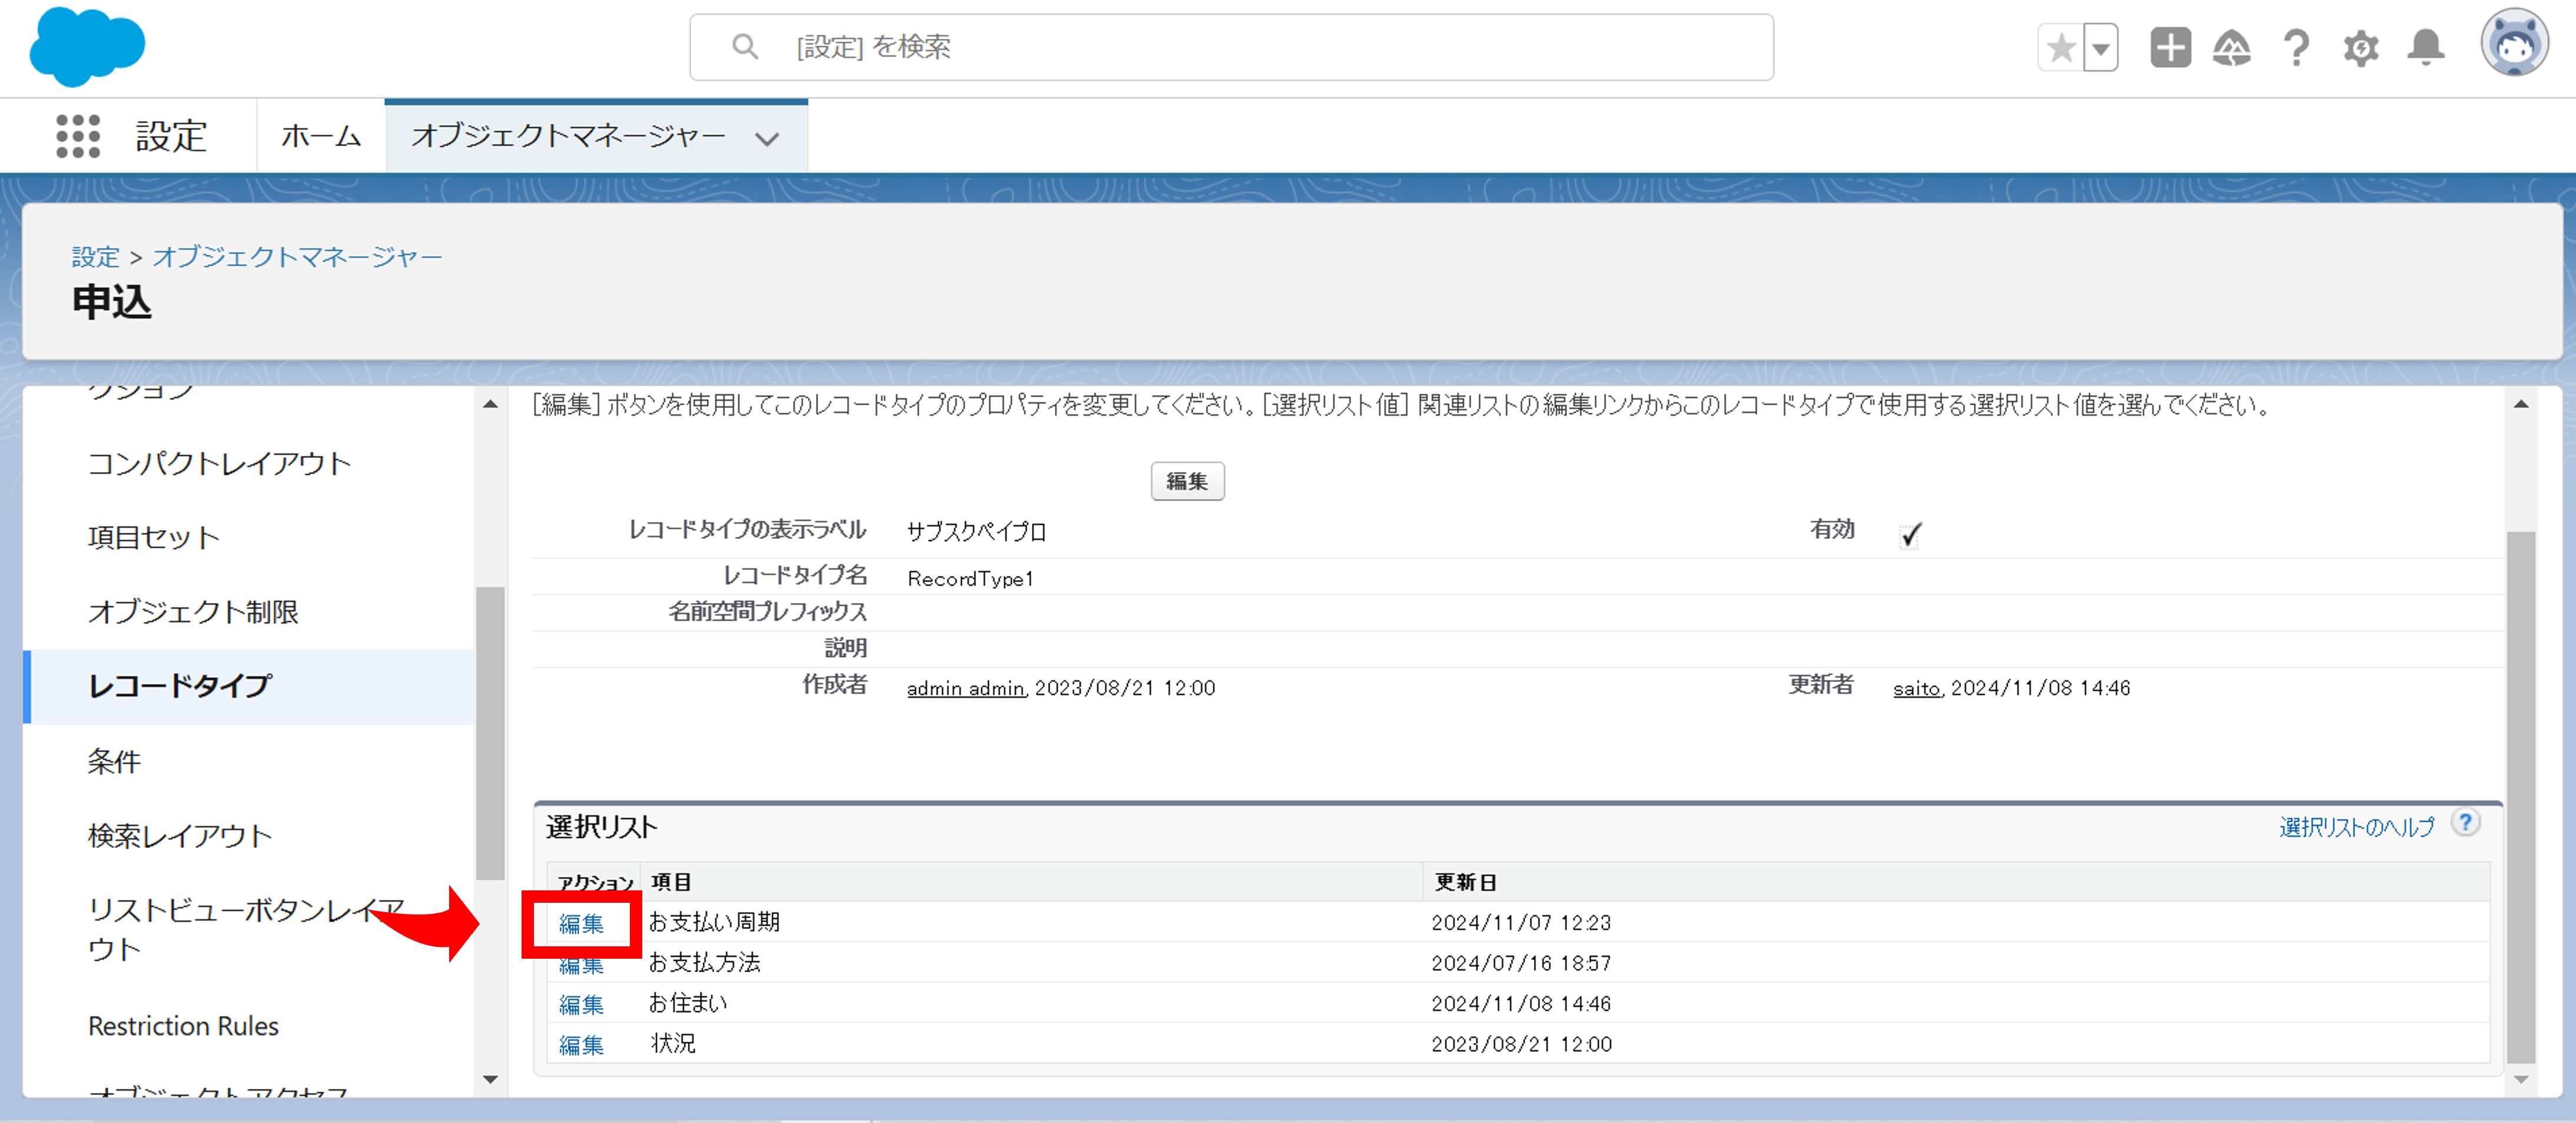Click the 選択リストのヘルプ question mark icon

pos(2466,823)
